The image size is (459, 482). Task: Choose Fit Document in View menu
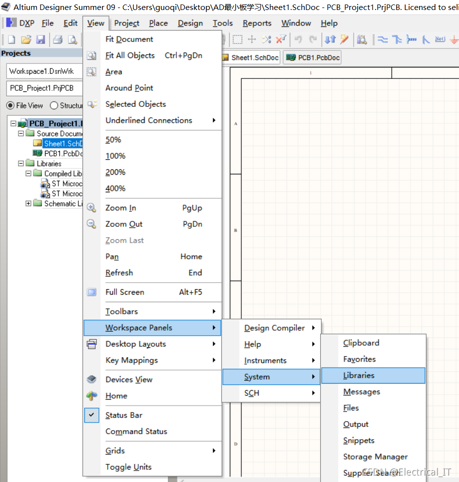pos(153,39)
